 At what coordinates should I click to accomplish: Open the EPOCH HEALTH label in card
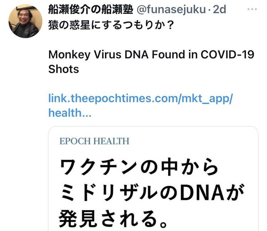(94, 141)
